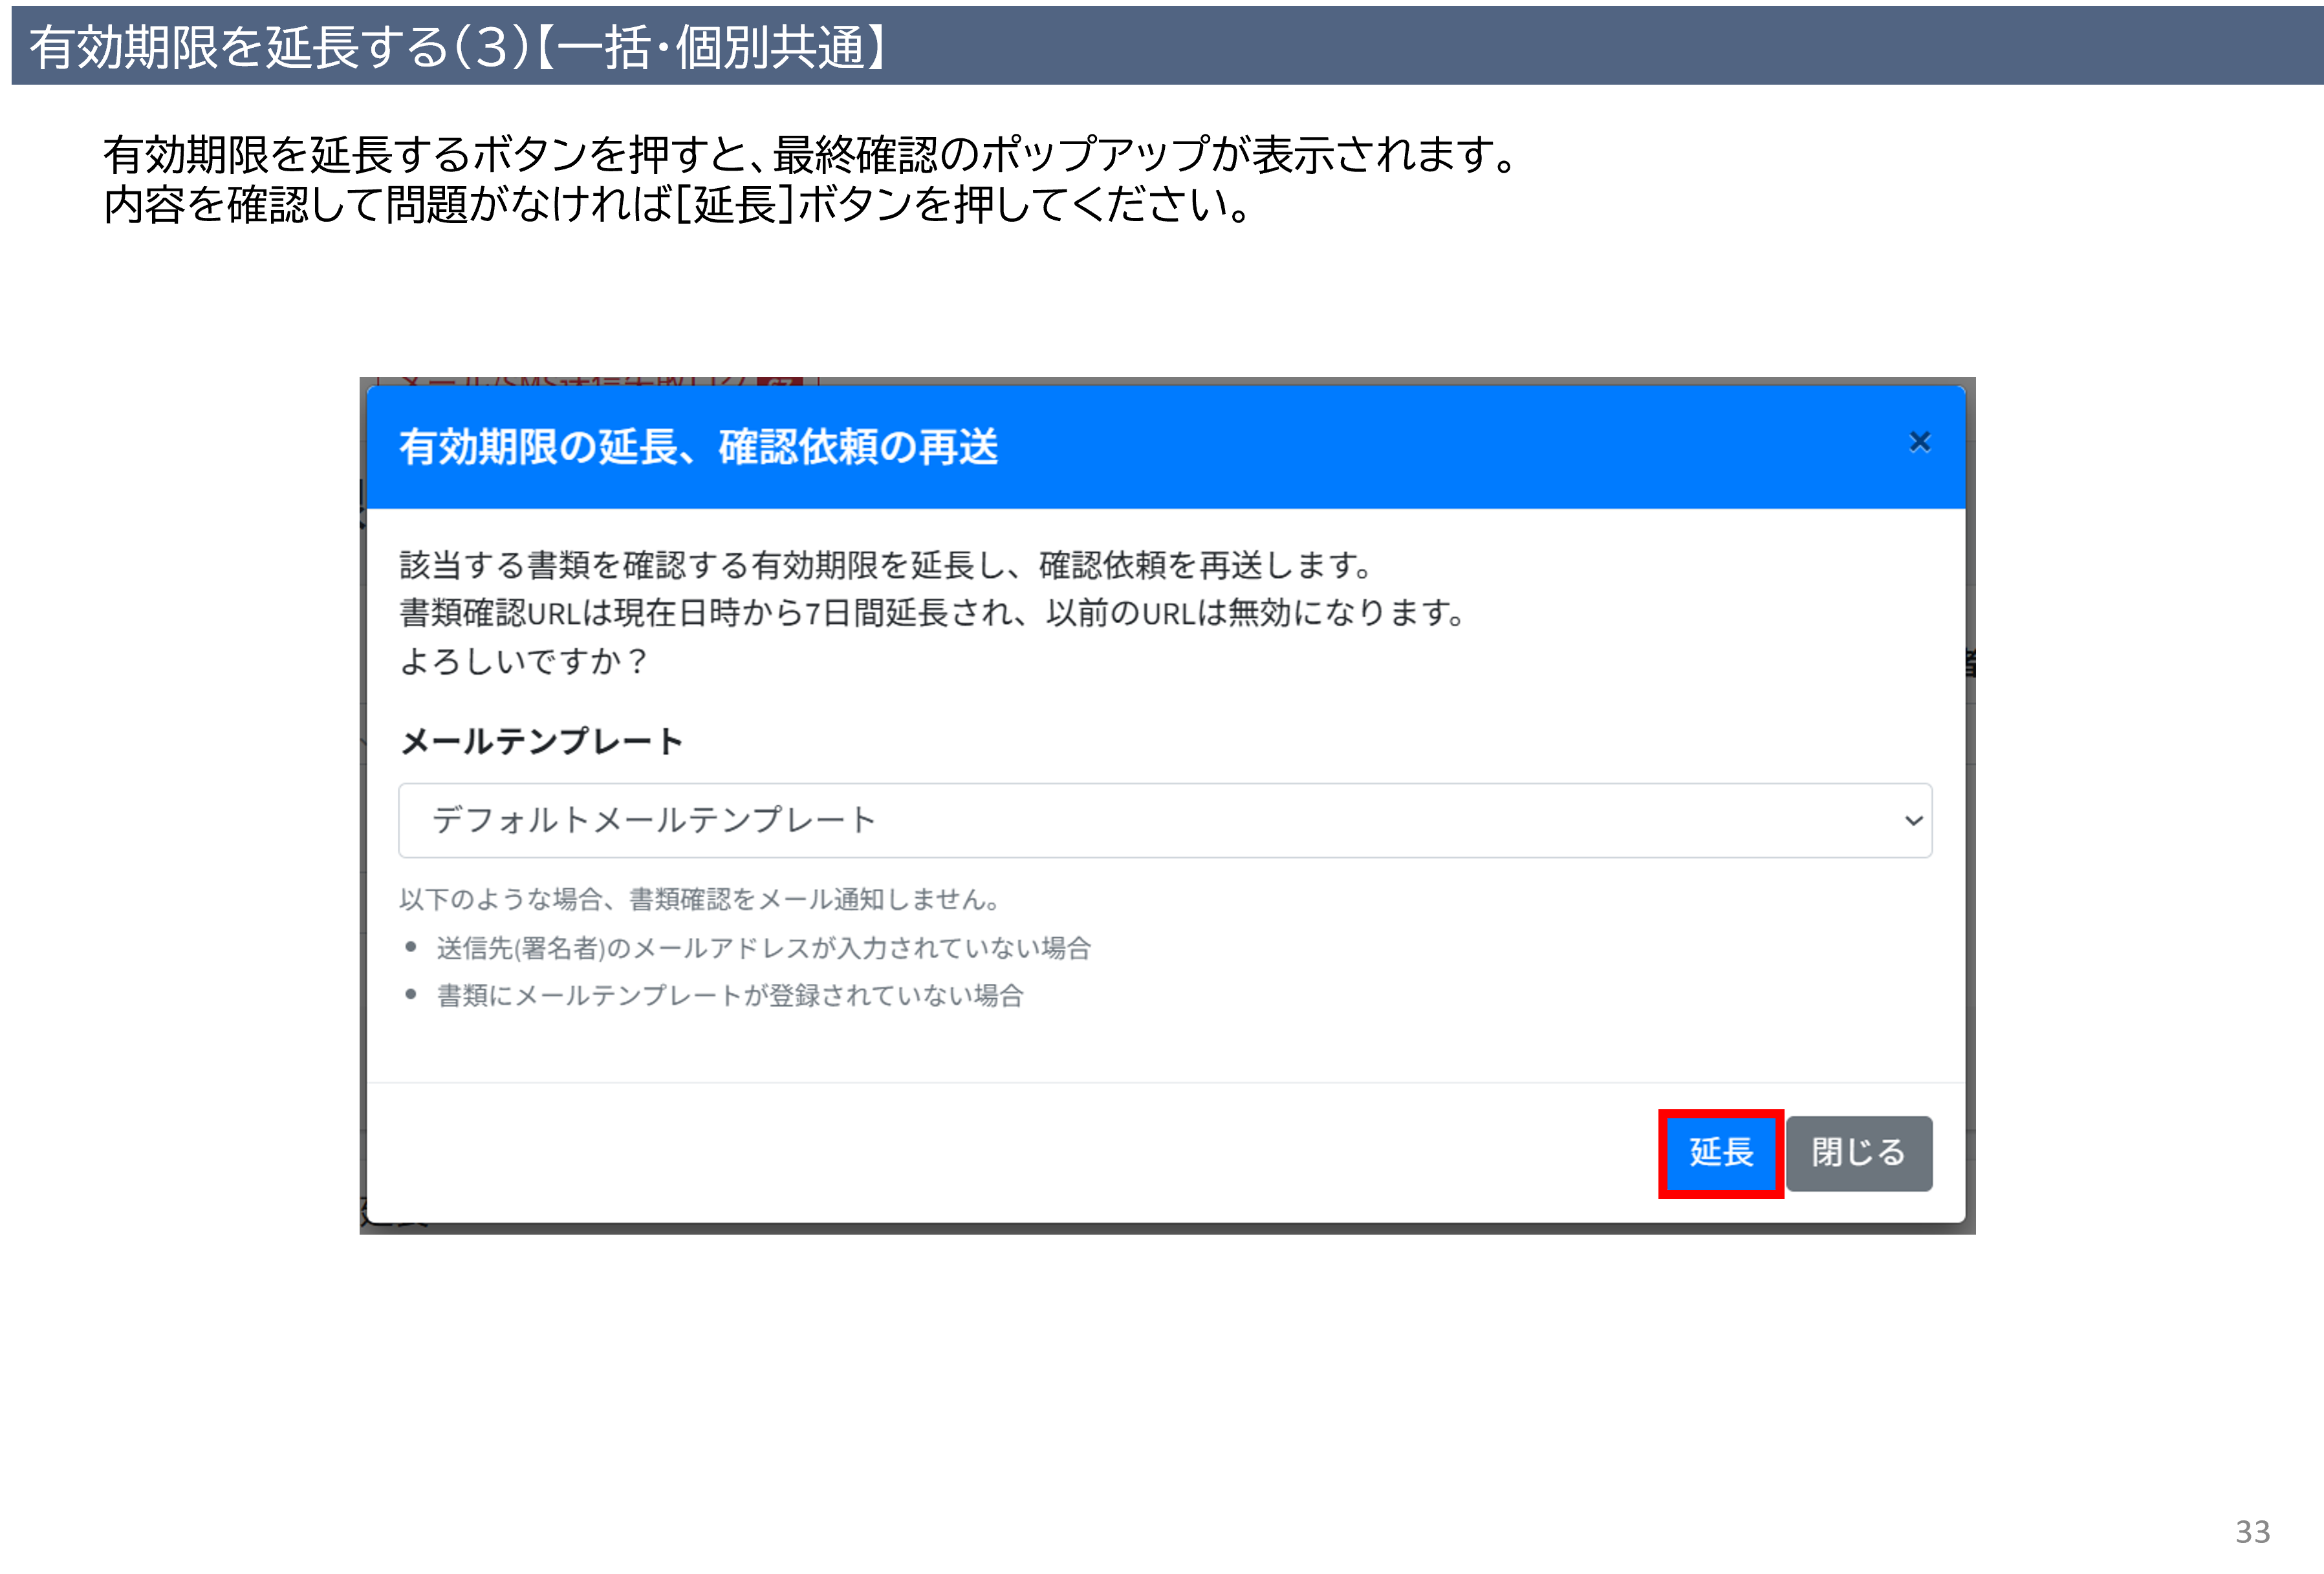The width and height of the screenshot is (2324, 1574).
Task: Click the line starting 該当する書類を確認する
Action: (886, 566)
